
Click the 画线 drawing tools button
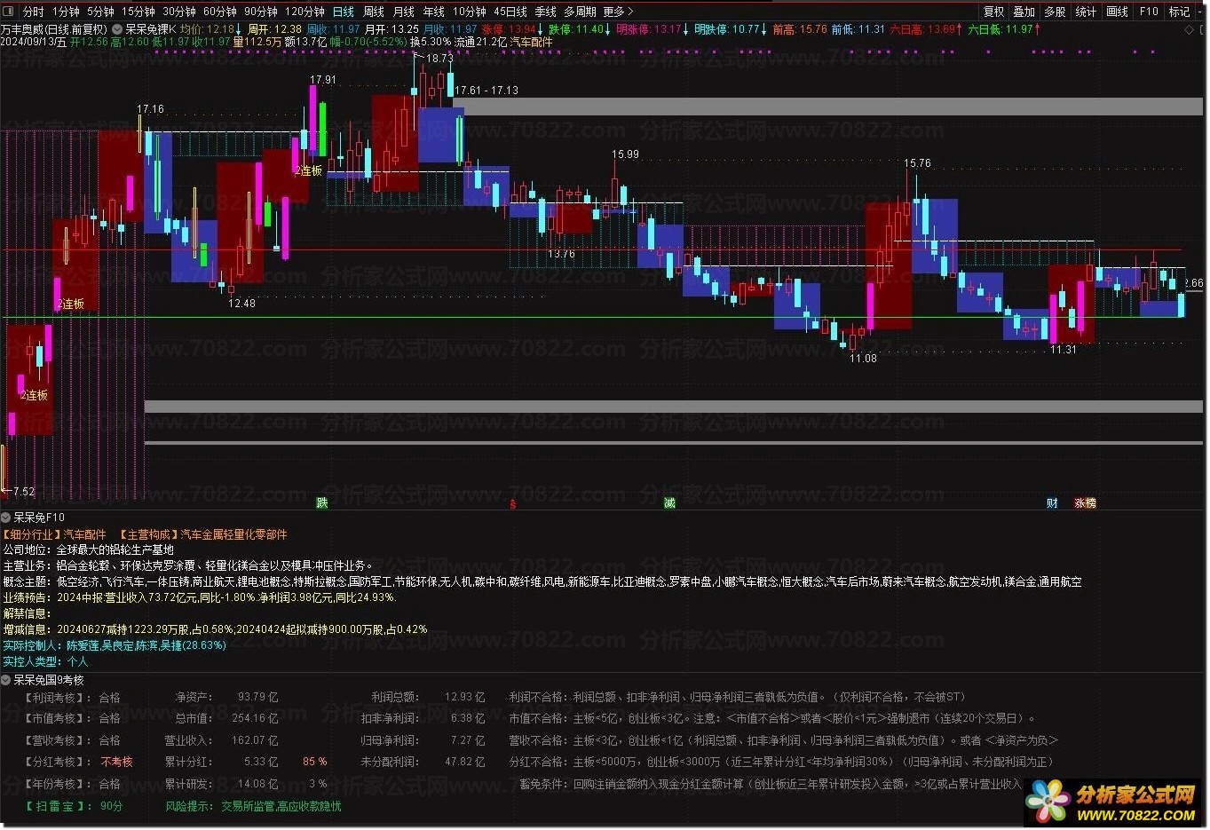coord(1117,12)
